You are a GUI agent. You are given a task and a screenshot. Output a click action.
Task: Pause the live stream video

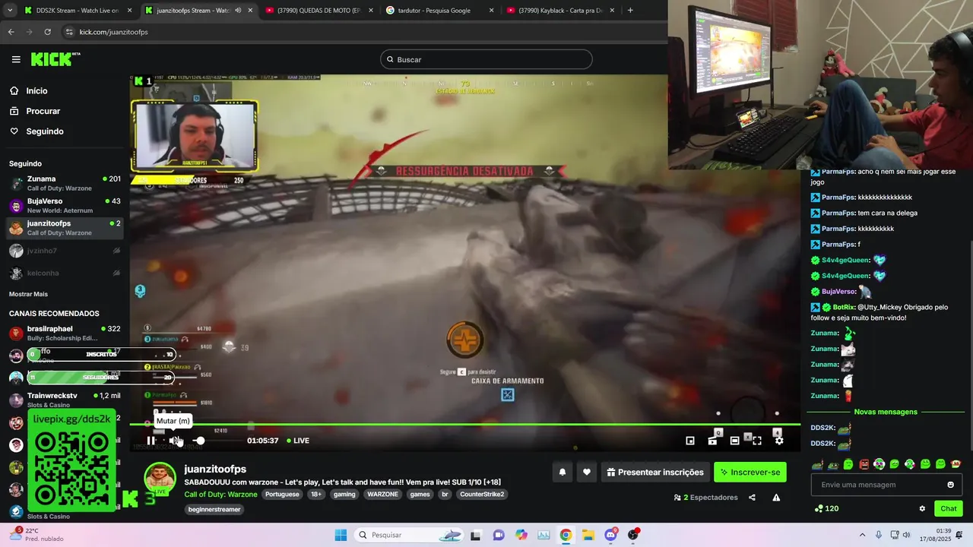click(x=151, y=441)
